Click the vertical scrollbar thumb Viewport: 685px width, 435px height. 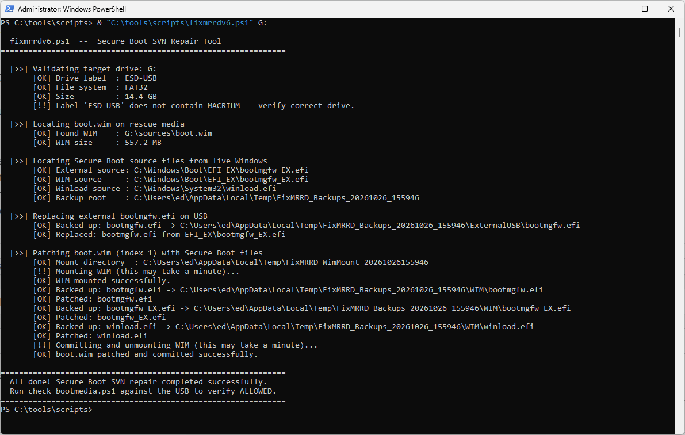(680, 32)
